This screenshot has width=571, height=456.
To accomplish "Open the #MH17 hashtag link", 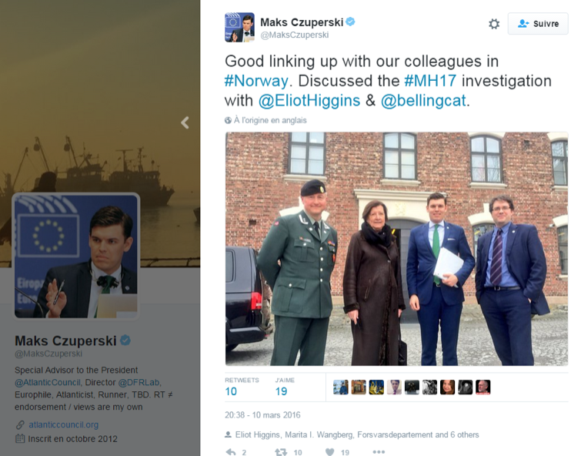I will [x=430, y=81].
